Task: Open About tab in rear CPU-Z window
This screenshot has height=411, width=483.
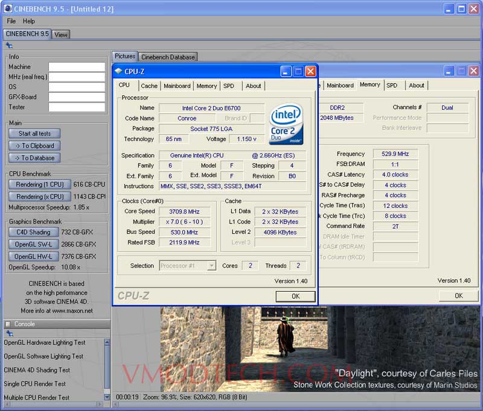Action: pos(417,86)
